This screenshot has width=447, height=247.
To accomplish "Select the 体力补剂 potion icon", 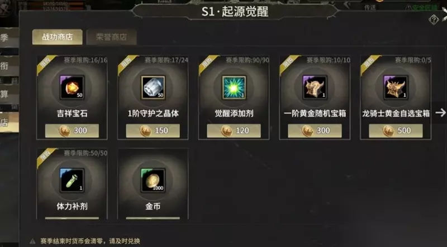I will click(x=72, y=181).
